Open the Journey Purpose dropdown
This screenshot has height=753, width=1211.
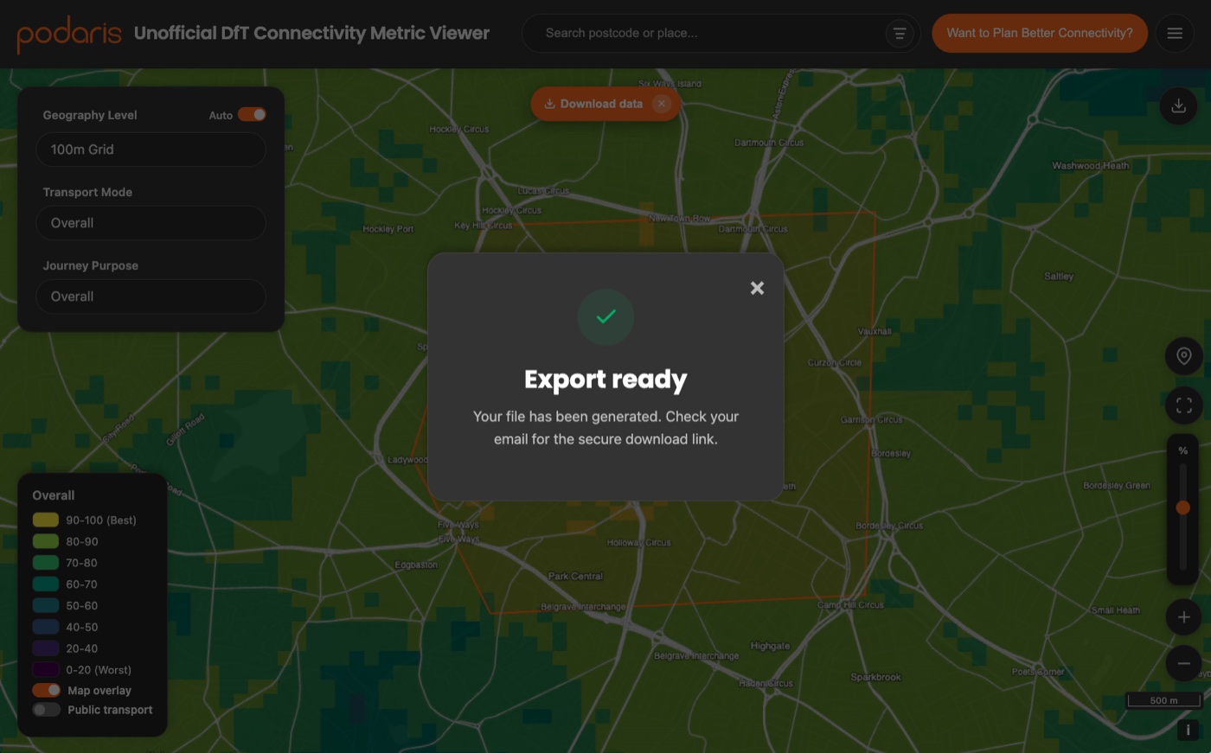coord(151,297)
